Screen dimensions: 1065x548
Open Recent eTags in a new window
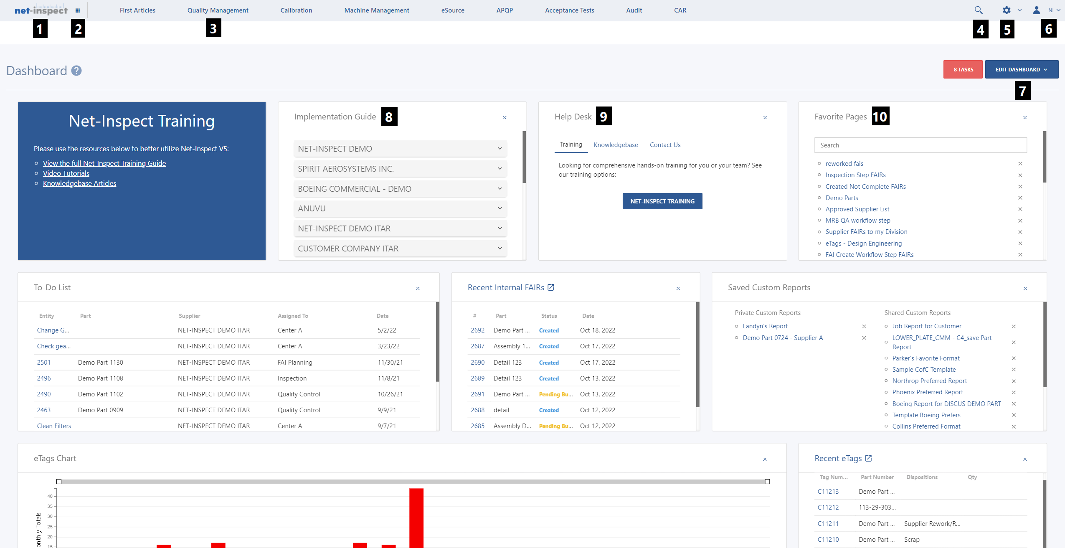tap(868, 458)
